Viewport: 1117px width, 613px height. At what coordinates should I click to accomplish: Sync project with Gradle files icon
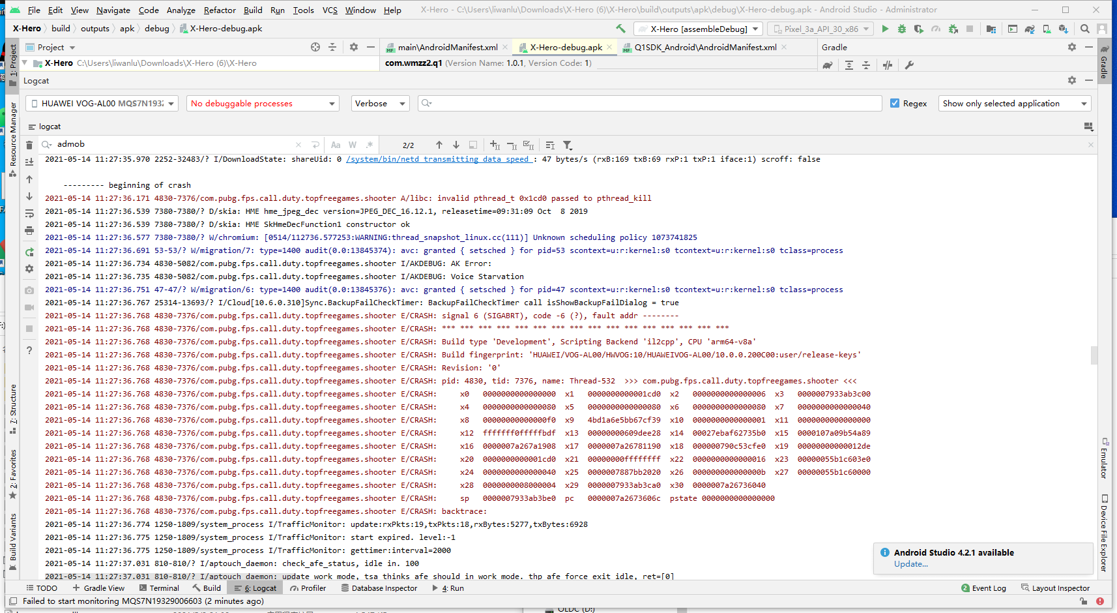coord(1030,29)
